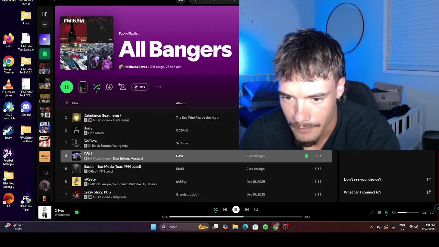Select the Ski Flow track title

coord(91,141)
